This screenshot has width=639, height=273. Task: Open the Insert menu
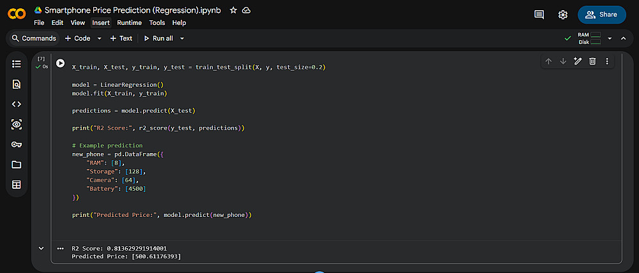point(101,22)
